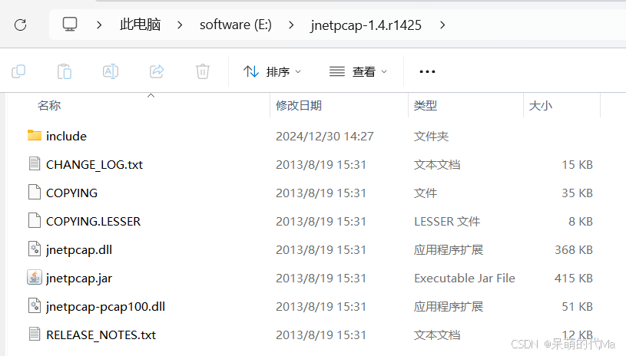This screenshot has width=626, height=356.
Task: Go to software (E:) in the address bar
Action: (x=236, y=25)
